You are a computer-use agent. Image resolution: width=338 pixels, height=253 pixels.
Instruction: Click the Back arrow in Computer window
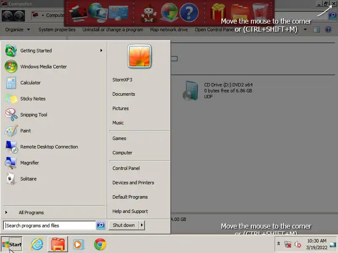pos(8,16)
